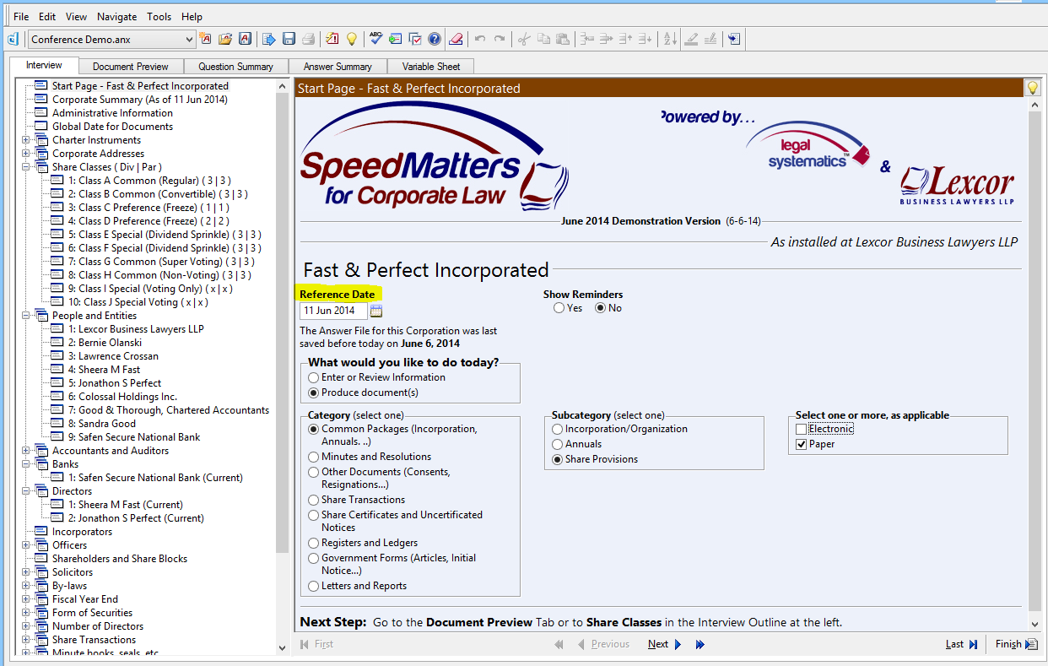
Task: Click the send assembled document arrow icon
Action: pos(269,39)
